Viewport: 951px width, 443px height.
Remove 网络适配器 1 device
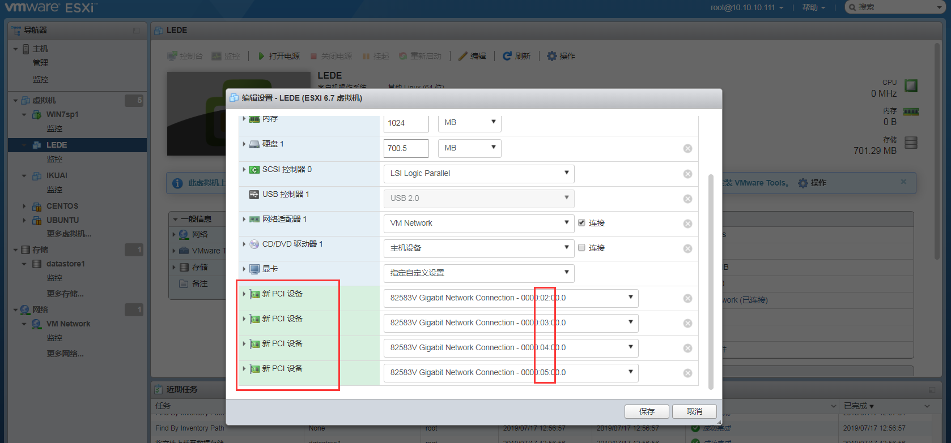click(x=687, y=223)
